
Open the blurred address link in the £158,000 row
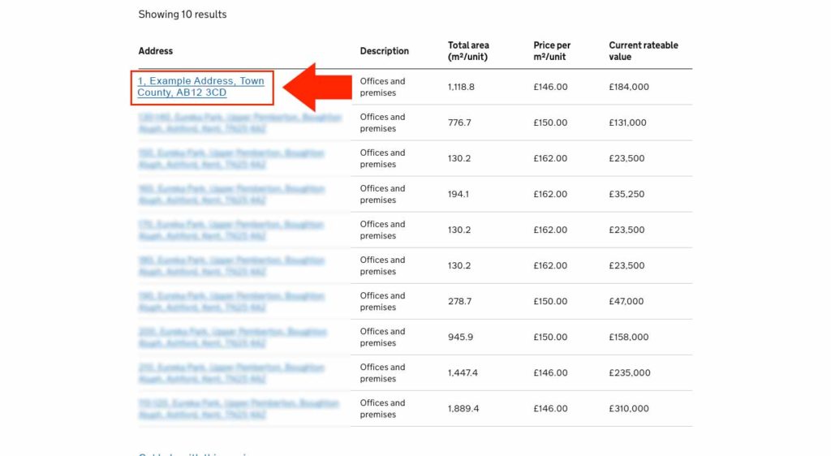pos(233,338)
